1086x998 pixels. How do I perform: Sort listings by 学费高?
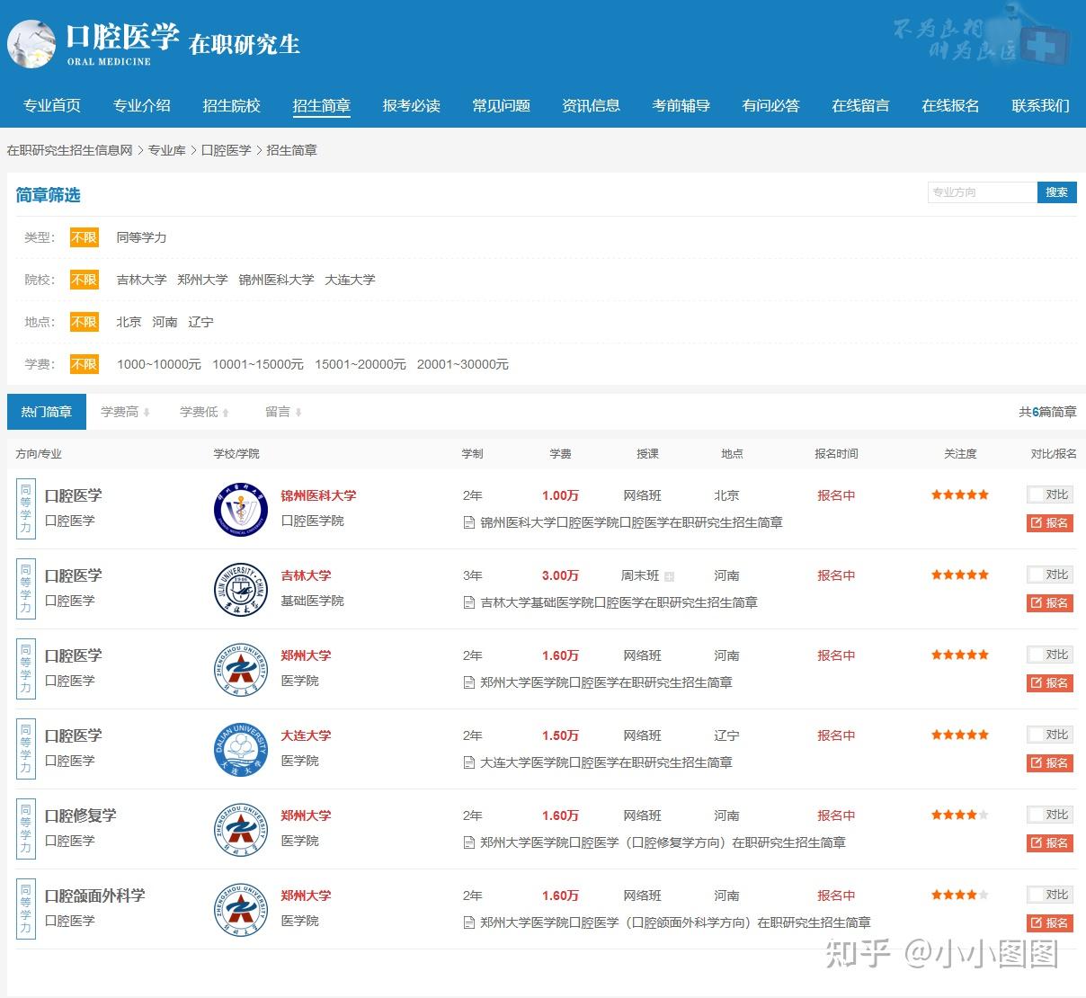(125, 412)
